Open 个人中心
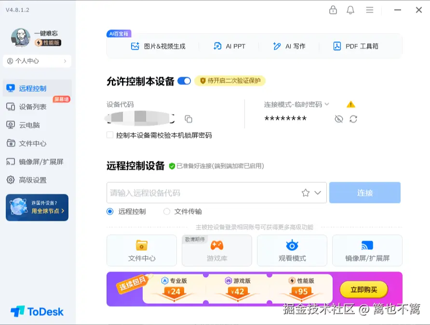430x325 pixels. [x=37, y=61]
